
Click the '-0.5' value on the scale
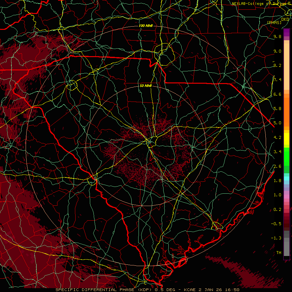(276, 224)
